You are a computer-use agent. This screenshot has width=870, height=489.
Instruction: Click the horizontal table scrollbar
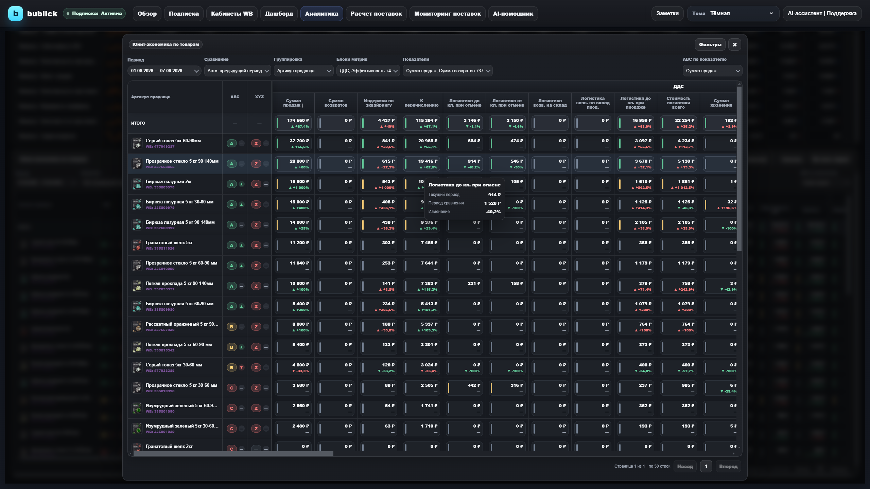(233, 454)
